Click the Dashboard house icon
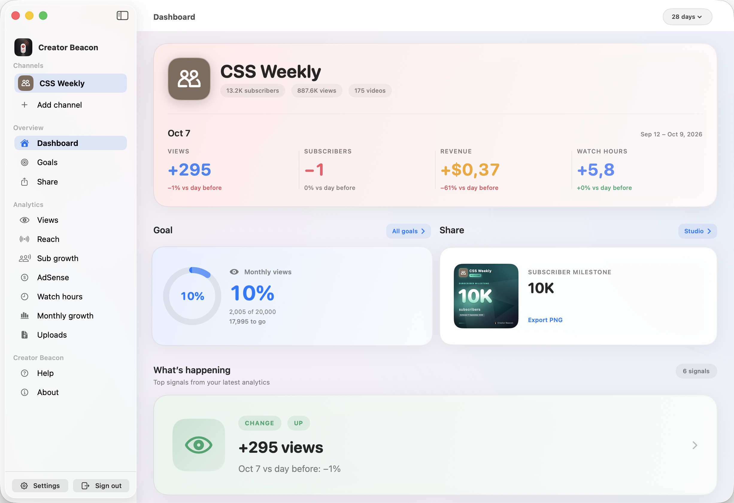The image size is (734, 503). click(x=24, y=143)
